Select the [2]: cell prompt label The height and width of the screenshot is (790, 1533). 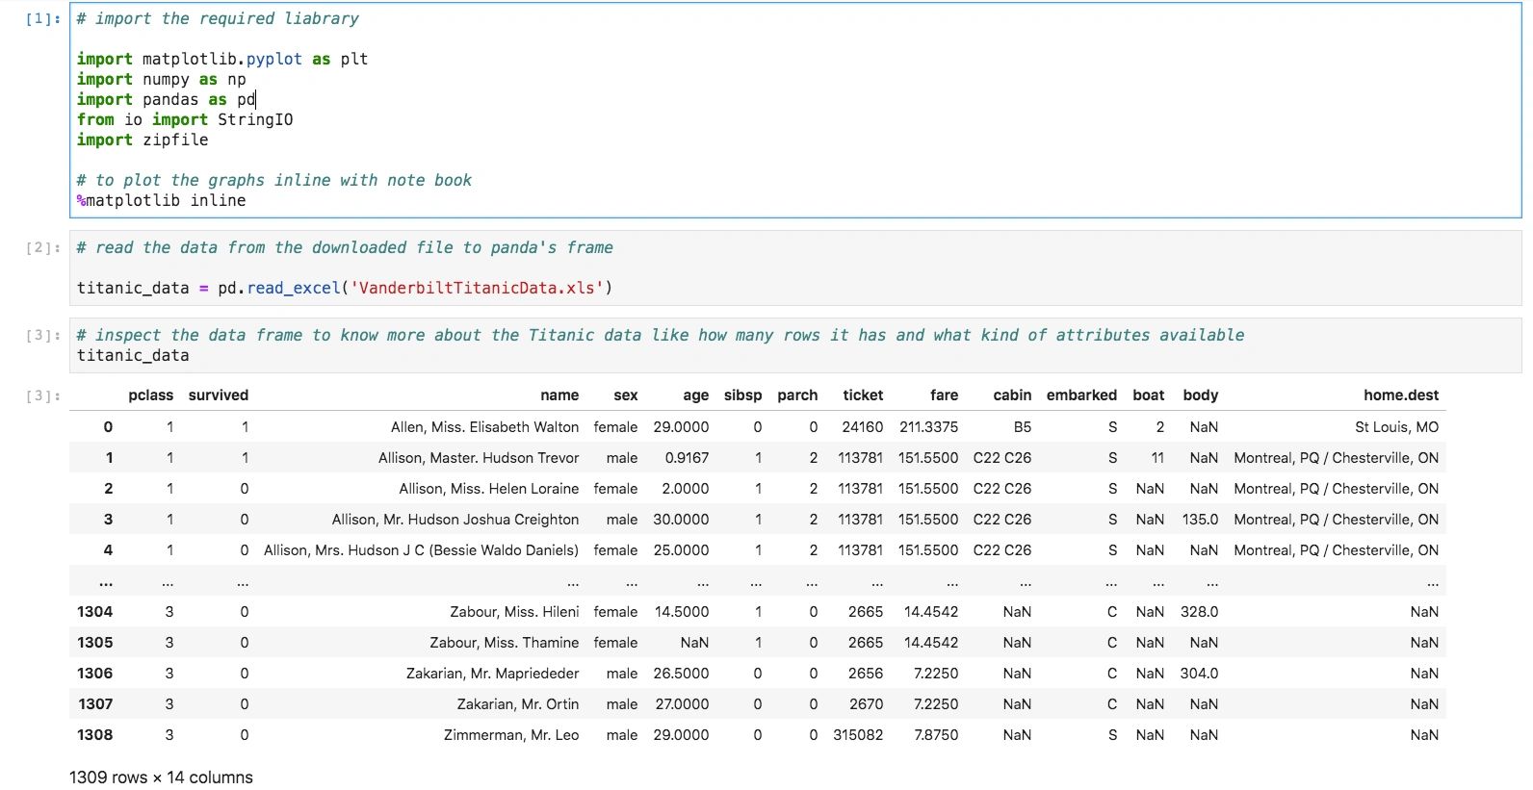(43, 248)
